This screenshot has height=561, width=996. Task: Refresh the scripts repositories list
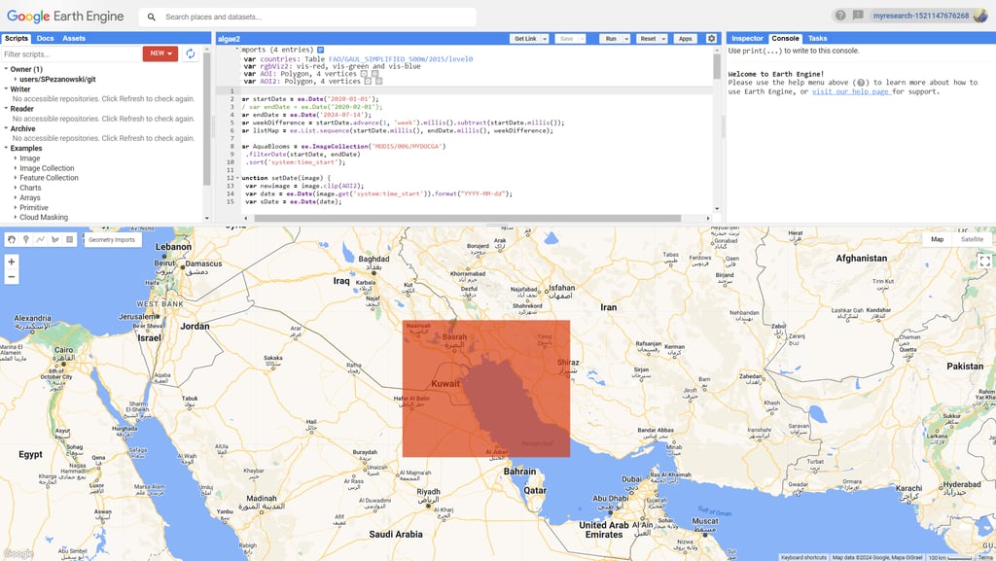tap(192, 53)
